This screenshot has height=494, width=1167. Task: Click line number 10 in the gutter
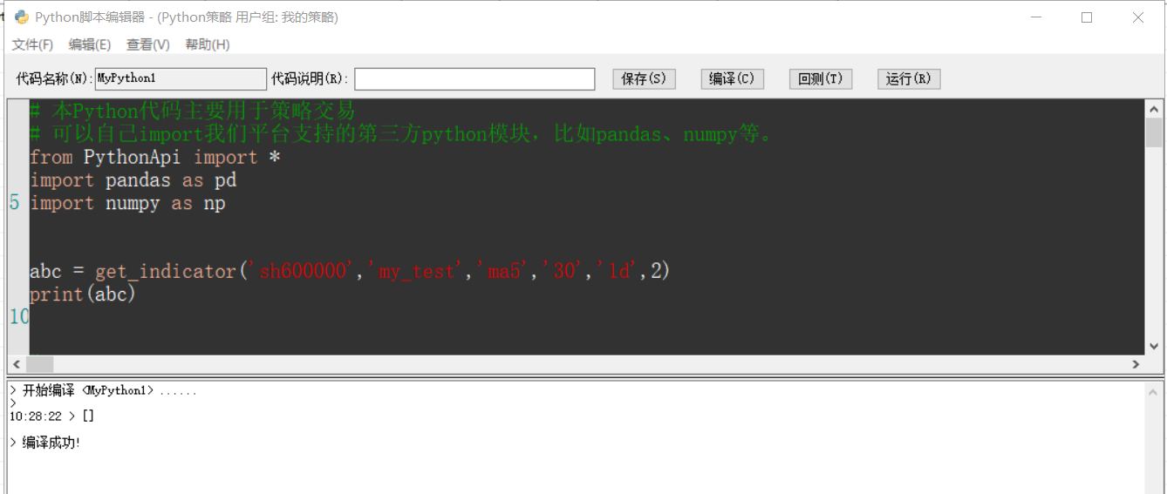click(18, 316)
